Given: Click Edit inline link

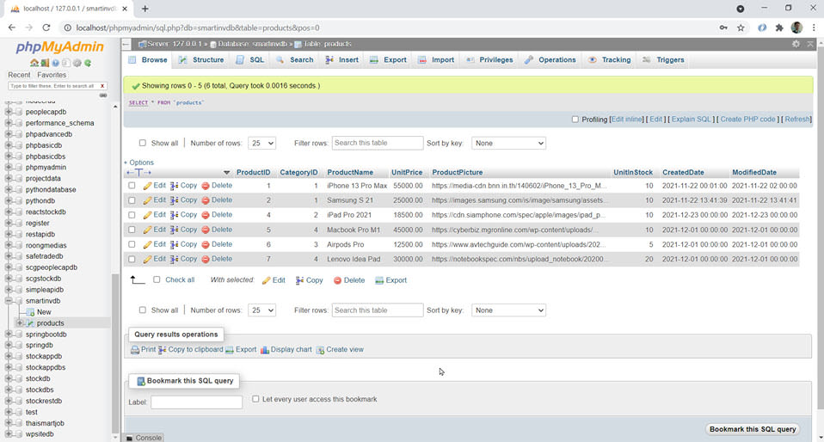Looking at the screenshot, I should tap(627, 120).
